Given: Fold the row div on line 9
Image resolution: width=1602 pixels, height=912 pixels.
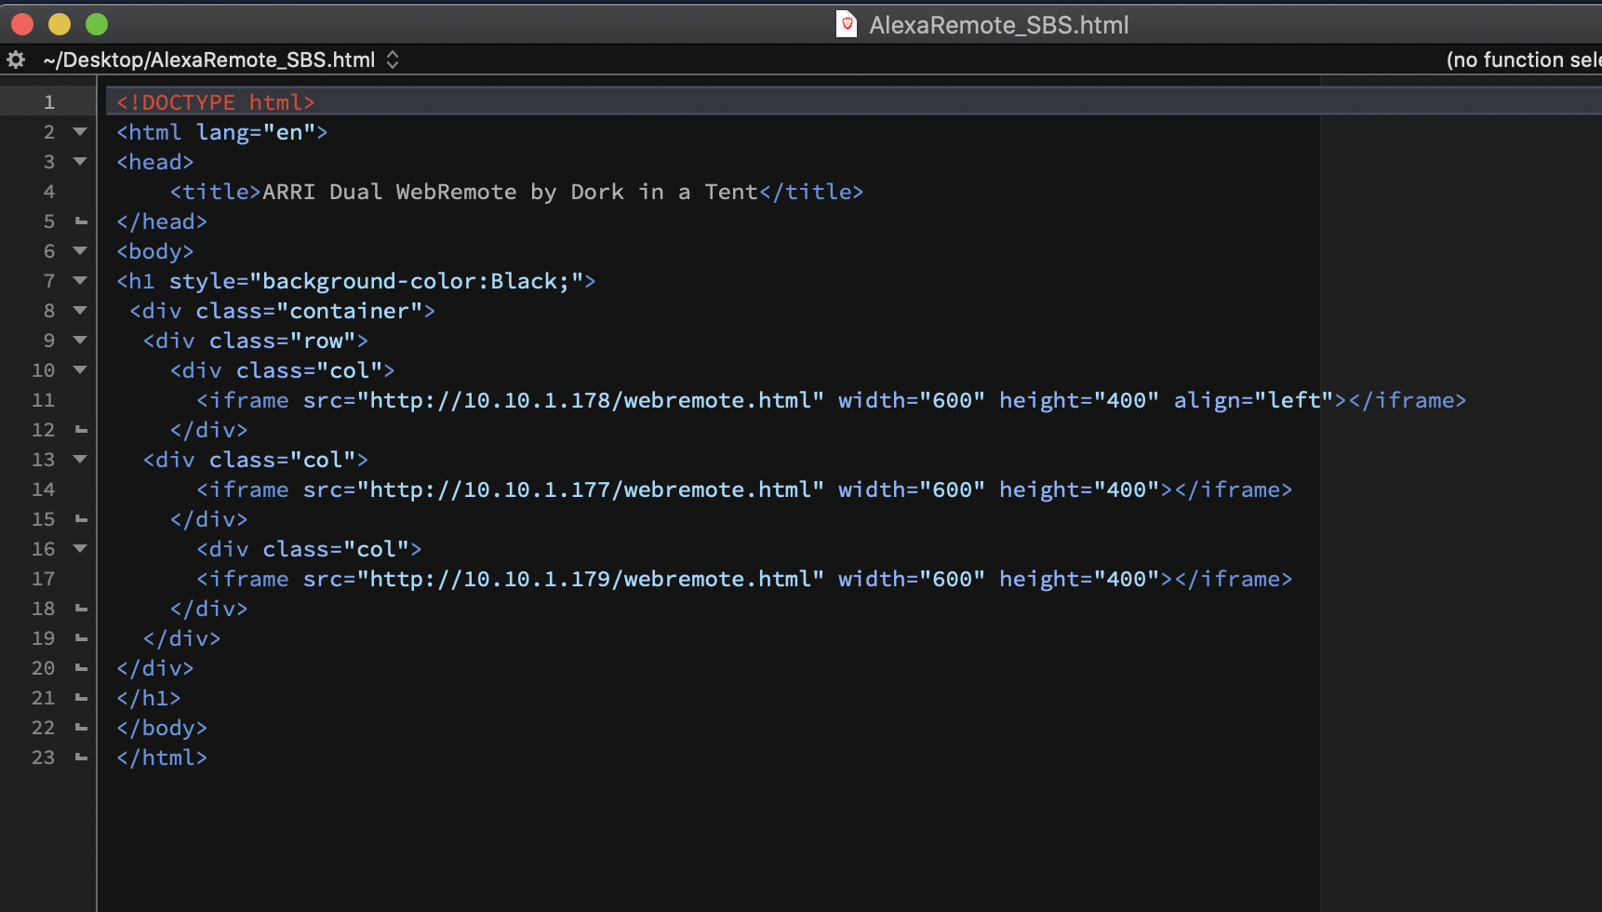Looking at the screenshot, I should click(80, 341).
